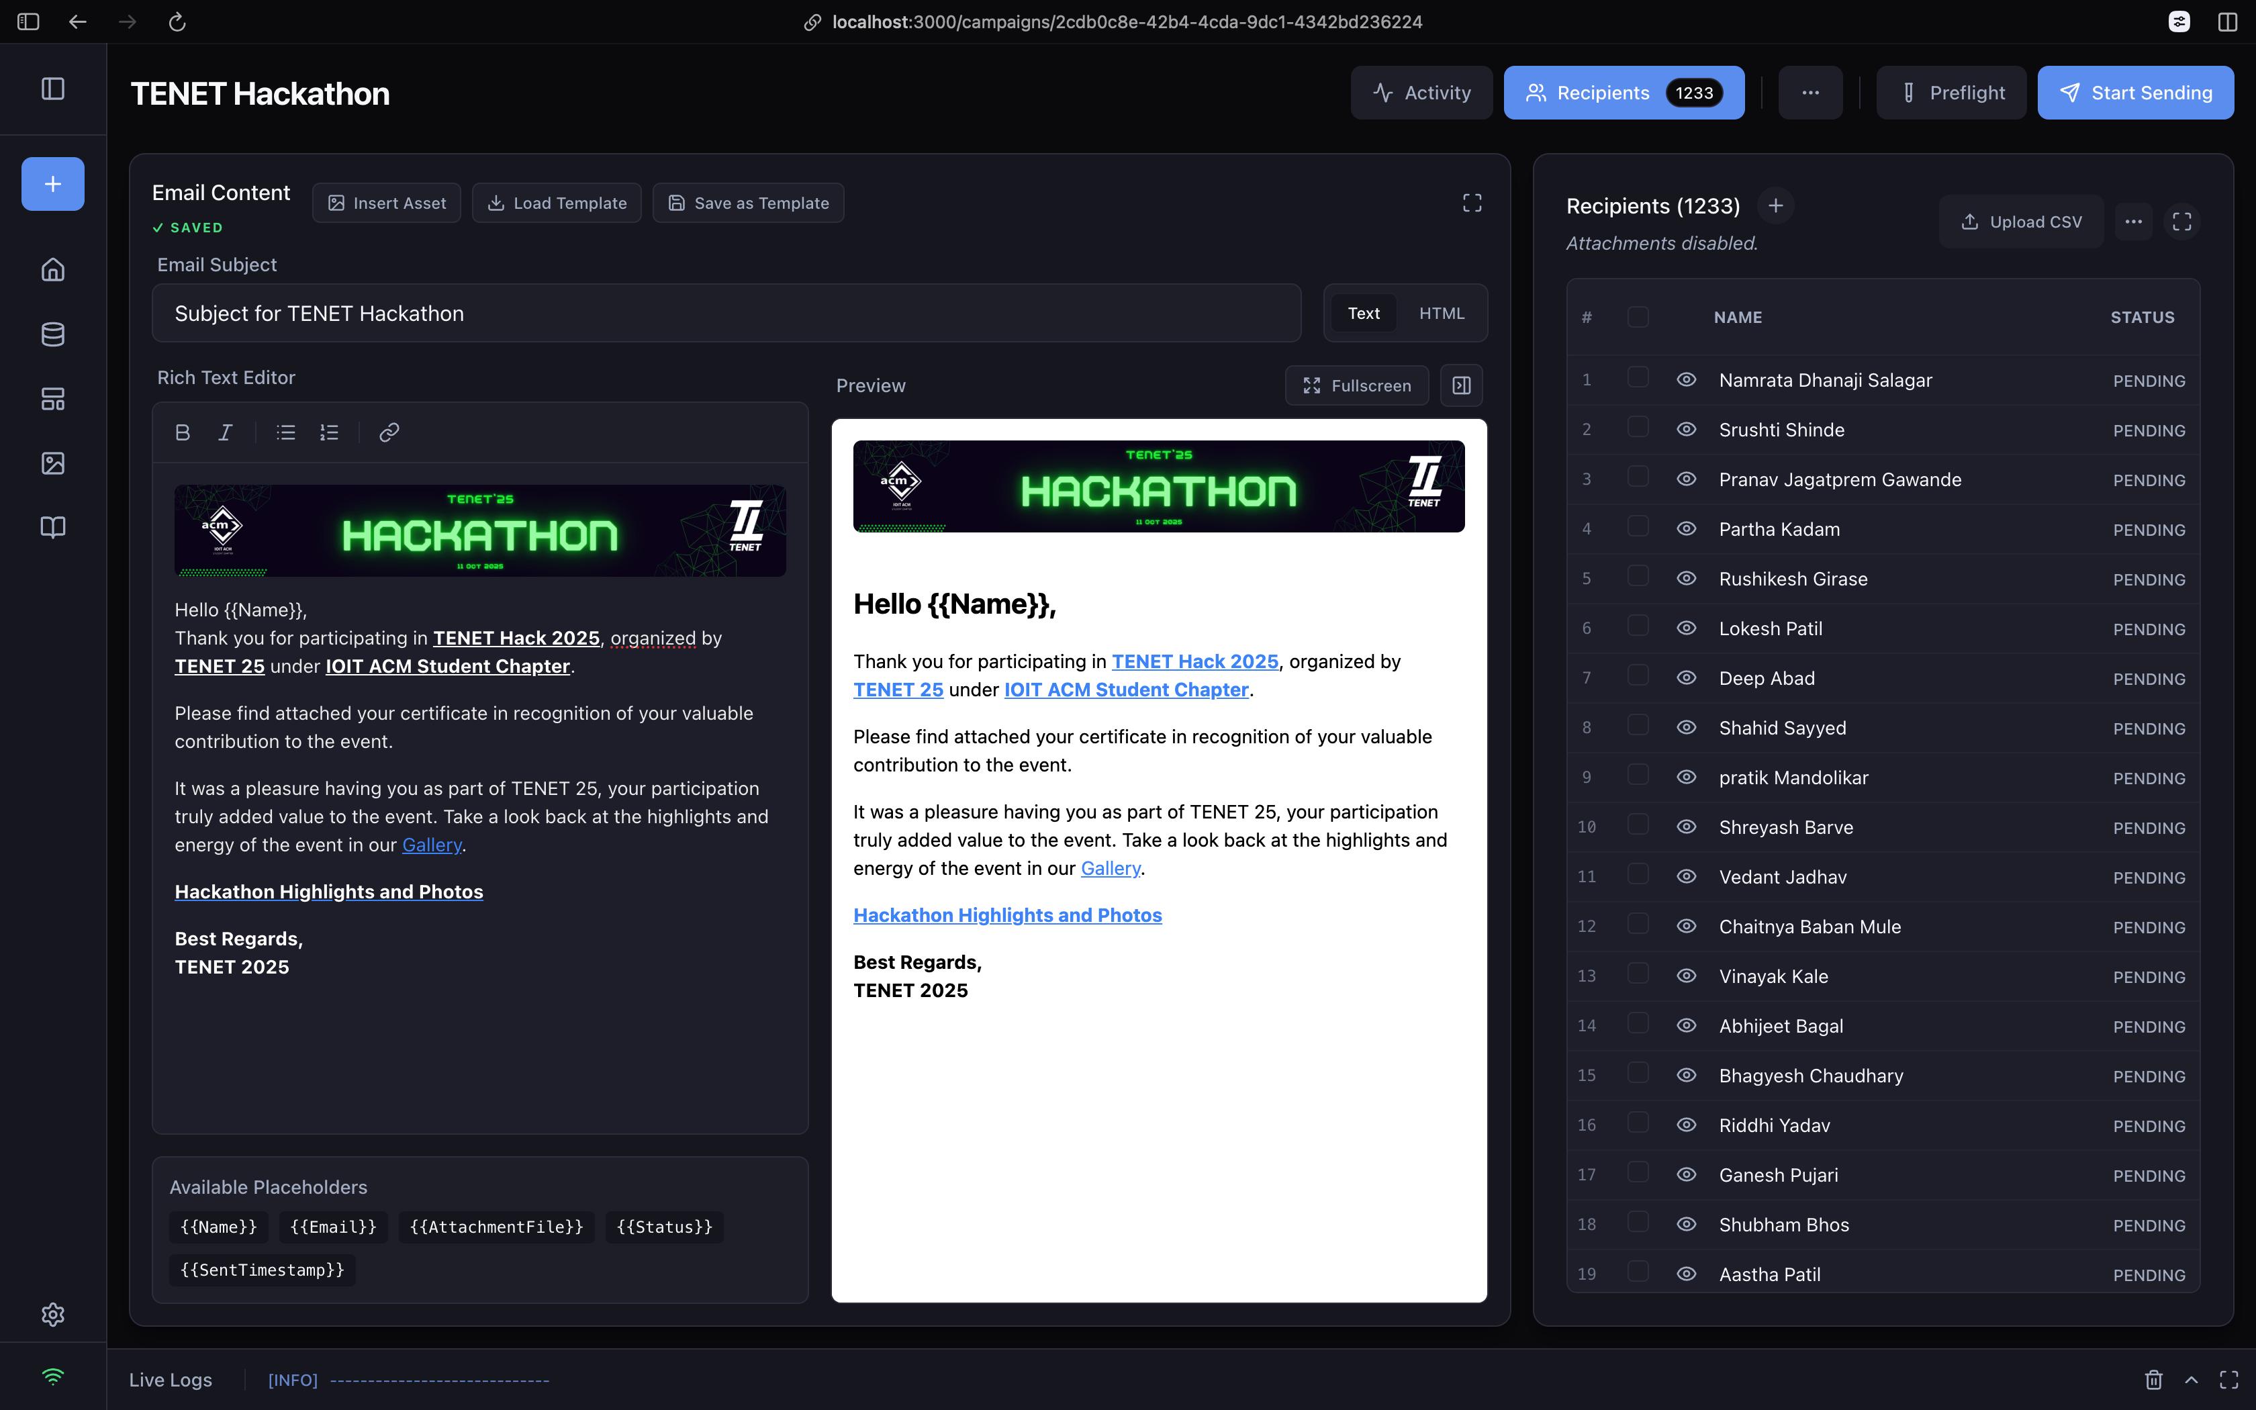The height and width of the screenshot is (1410, 2256).
Task: Open Hackathon Highlights and Photos preview link
Action: 1008,914
